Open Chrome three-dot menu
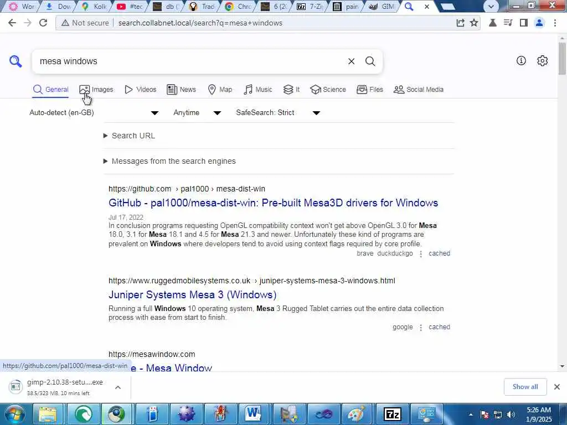Viewport: 567px width, 425px height. click(555, 23)
